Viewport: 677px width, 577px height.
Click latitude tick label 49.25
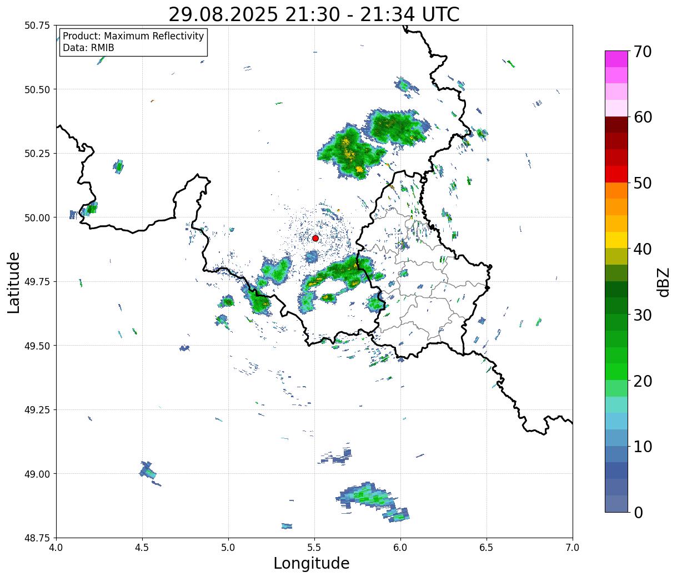pyautogui.click(x=37, y=409)
